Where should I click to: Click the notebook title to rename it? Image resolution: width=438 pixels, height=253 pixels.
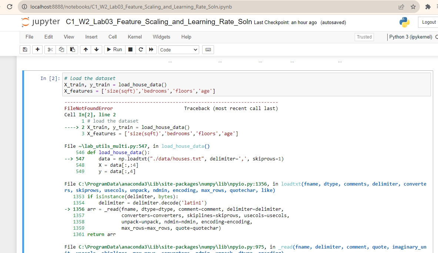tap(159, 22)
